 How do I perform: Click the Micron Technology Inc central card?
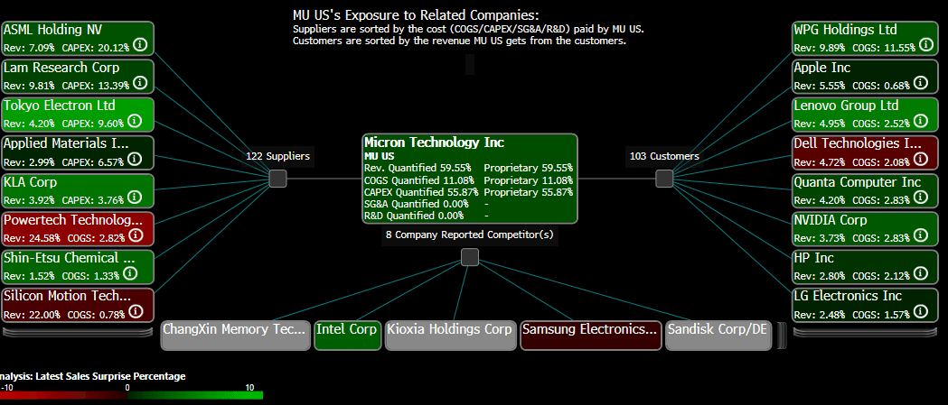[469, 178]
